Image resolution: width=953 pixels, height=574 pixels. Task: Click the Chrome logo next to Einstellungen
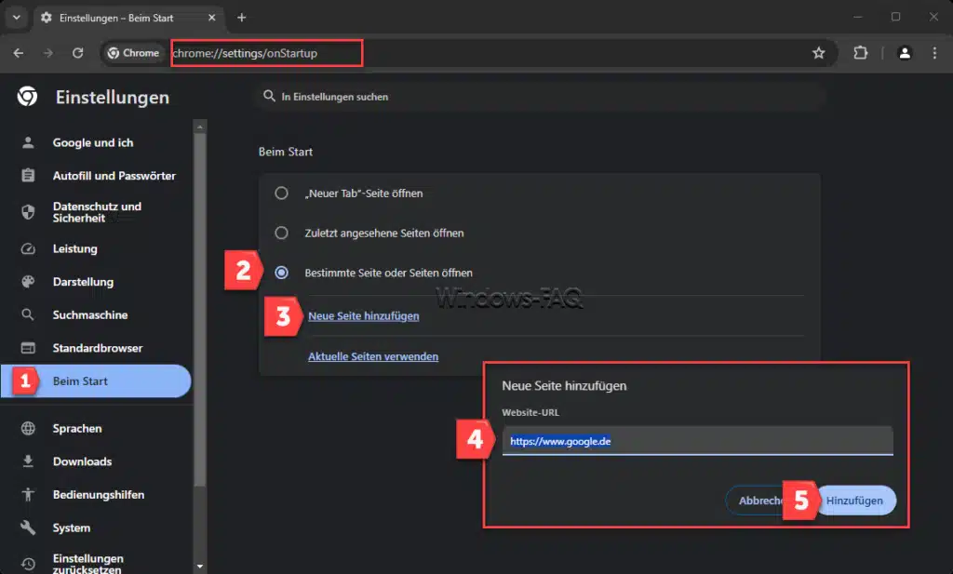pyautogui.click(x=27, y=97)
